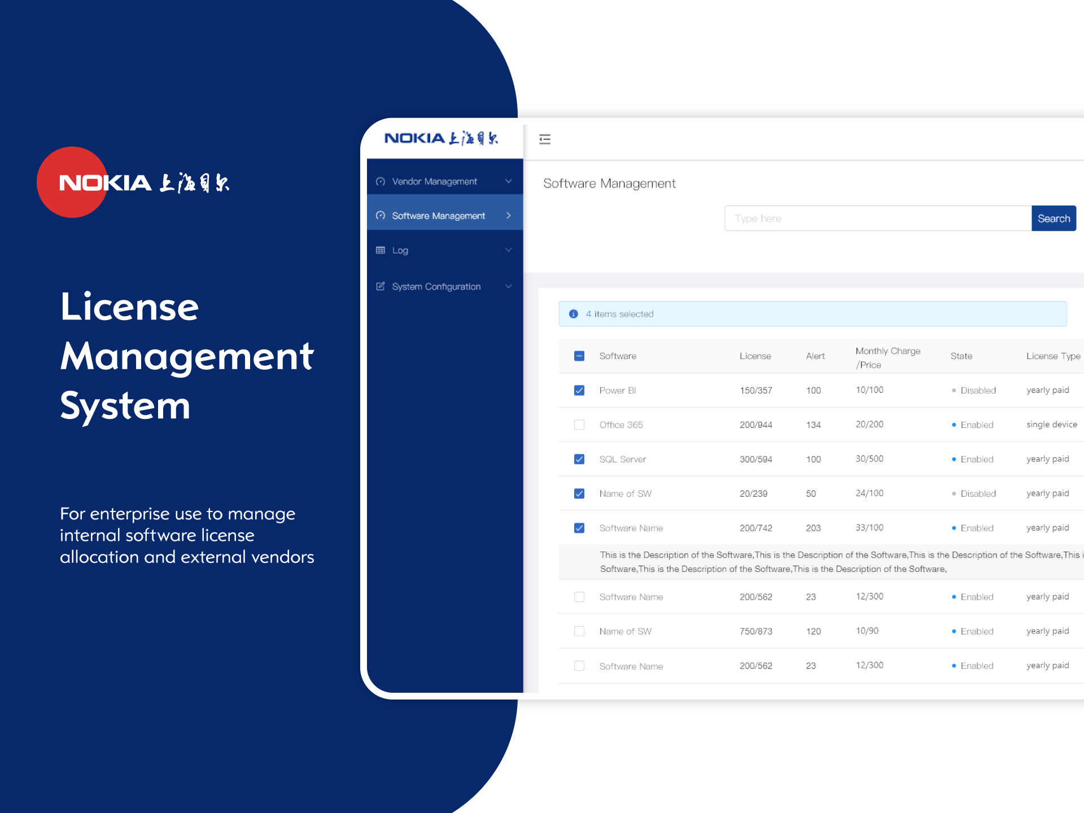Image resolution: width=1084 pixels, height=813 pixels.
Task: Click the License column header
Action: pyautogui.click(x=755, y=356)
